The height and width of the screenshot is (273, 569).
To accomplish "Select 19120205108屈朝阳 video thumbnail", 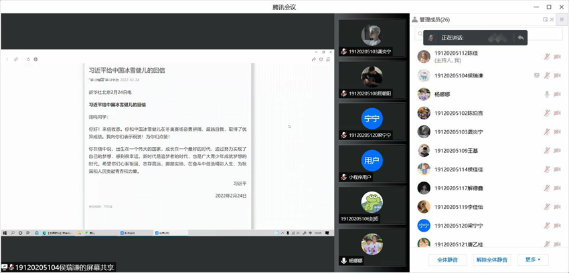I will click(372, 79).
